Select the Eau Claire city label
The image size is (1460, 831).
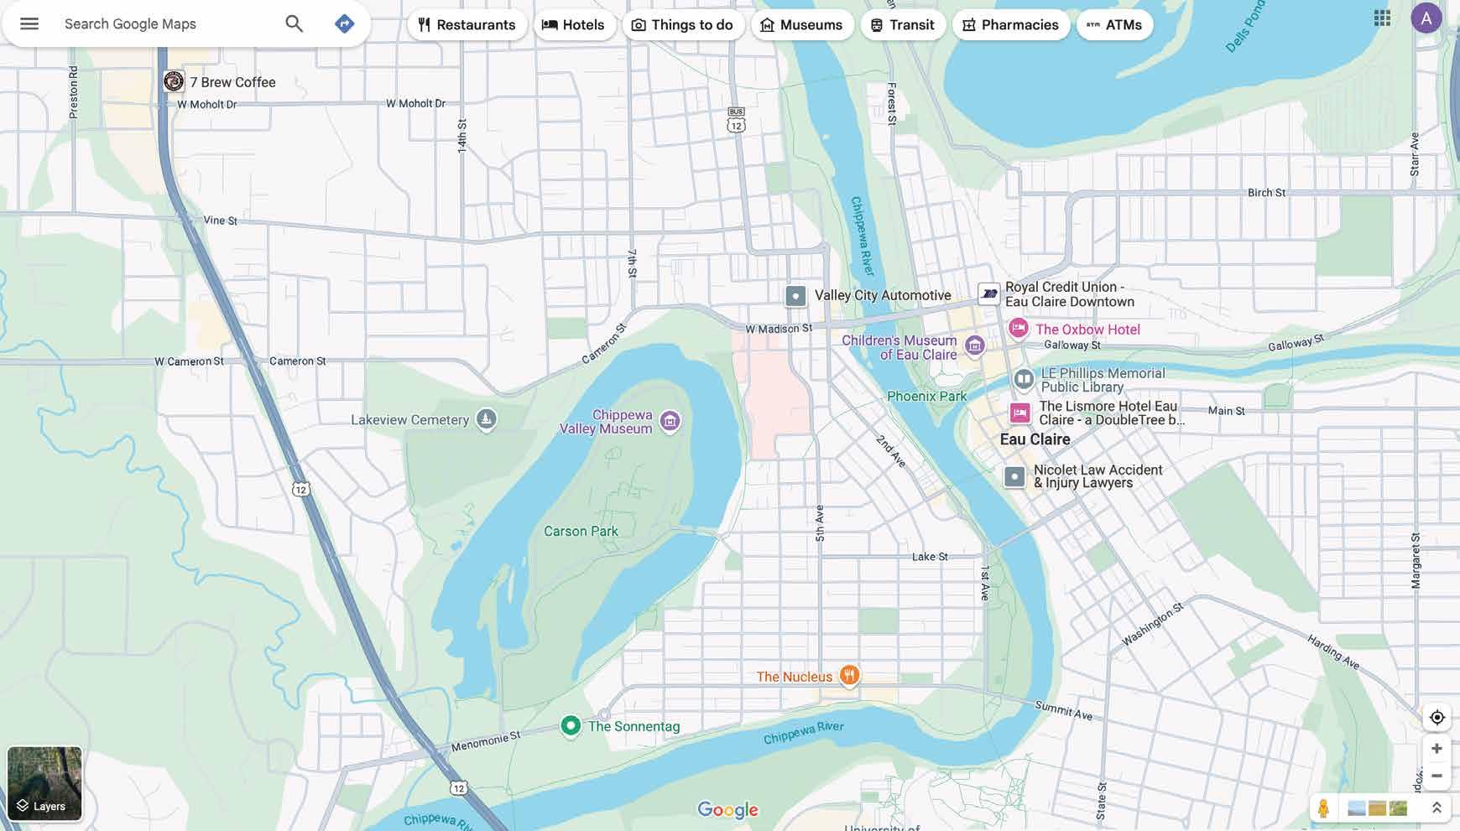(1035, 439)
